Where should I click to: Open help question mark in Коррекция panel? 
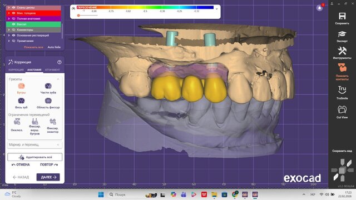60,62
